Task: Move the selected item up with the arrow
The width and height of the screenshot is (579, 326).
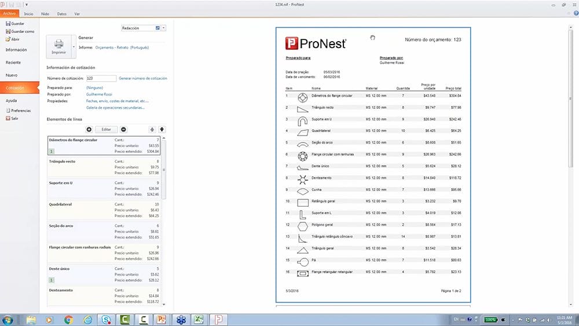Action: click(x=152, y=130)
